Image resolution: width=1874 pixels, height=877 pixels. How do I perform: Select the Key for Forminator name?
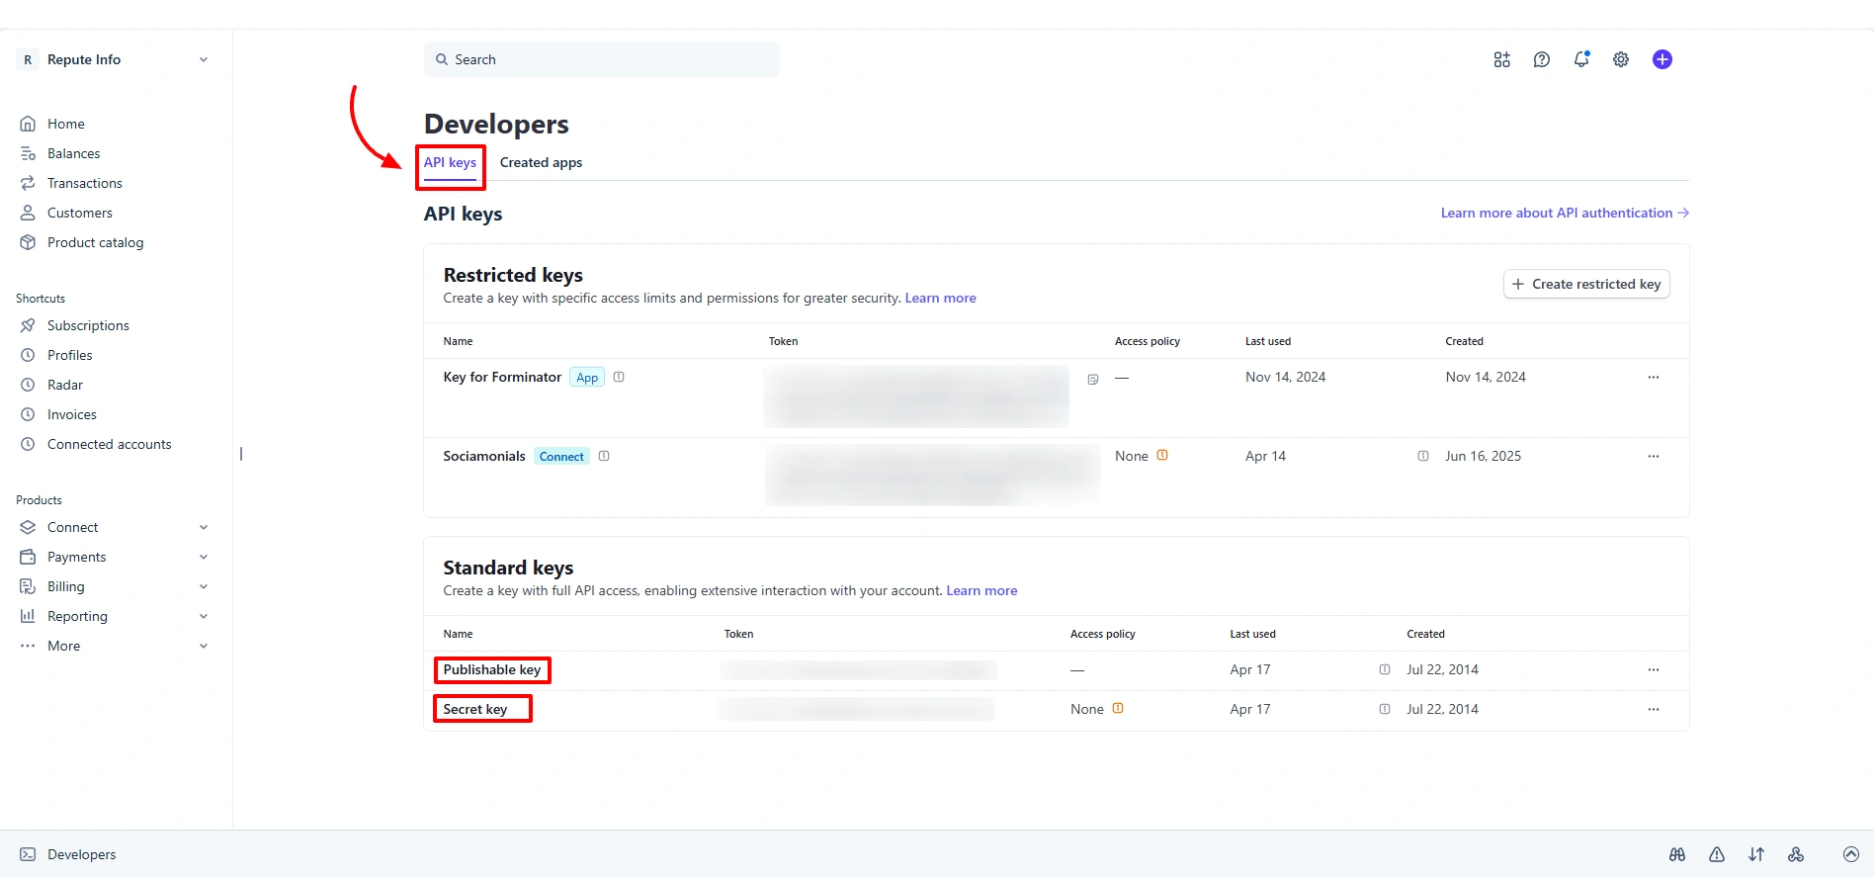[x=502, y=377]
